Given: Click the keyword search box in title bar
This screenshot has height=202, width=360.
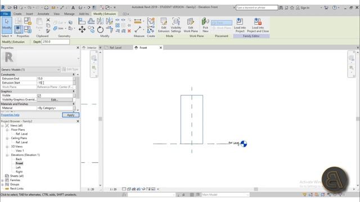Looking at the screenshot, I should click(256, 7).
